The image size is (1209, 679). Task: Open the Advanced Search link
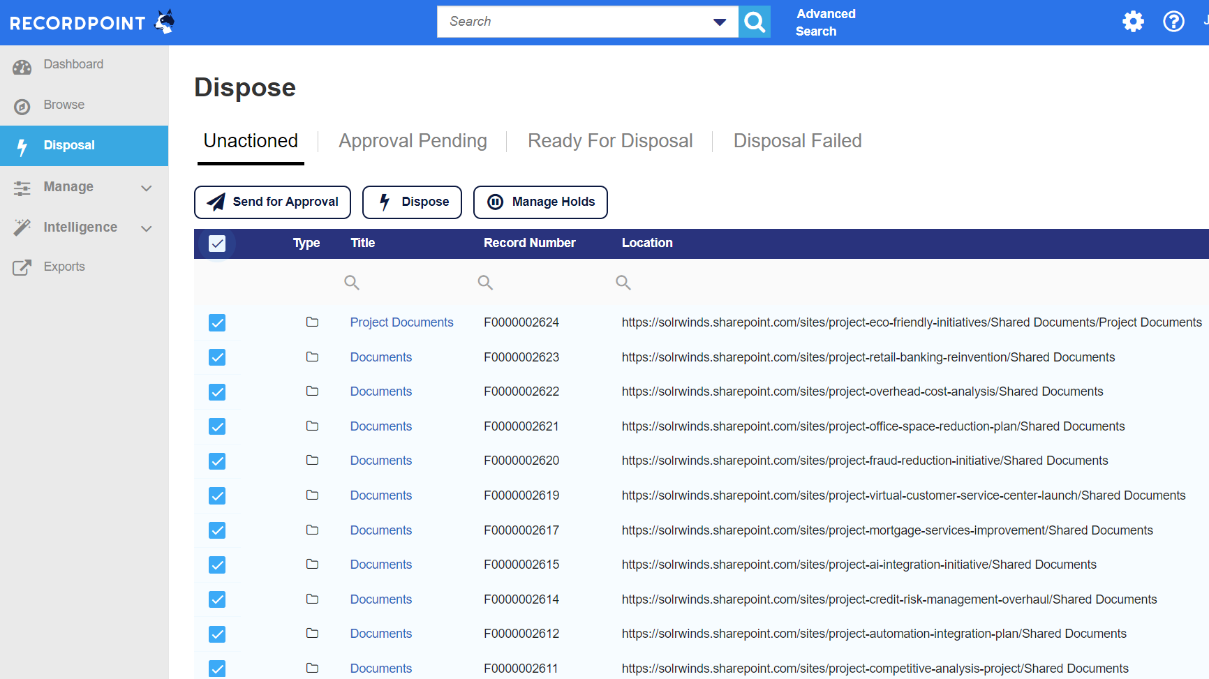pos(826,22)
